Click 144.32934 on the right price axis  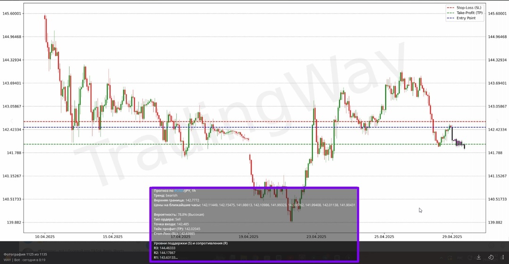pyautogui.click(x=497, y=60)
